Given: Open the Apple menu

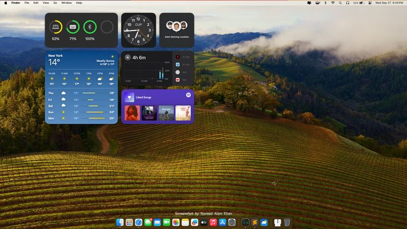Looking at the screenshot, I should pos(6,3).
